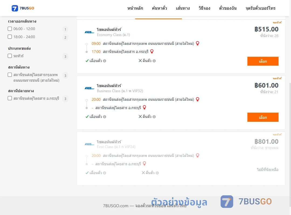Screen dimensions: 291x215
Task: Open the เส้นทาง navigation item
Action: (x=183, y=8)
